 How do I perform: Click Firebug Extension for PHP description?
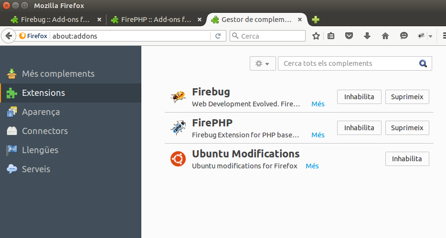coord(245,135)
